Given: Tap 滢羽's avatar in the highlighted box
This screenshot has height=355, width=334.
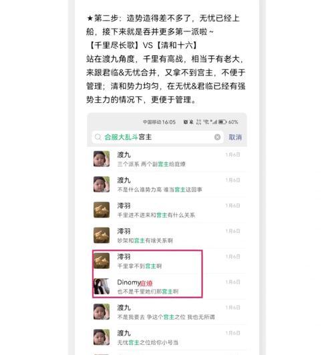Looking at the screenshot, I should [x=102, y=261].
